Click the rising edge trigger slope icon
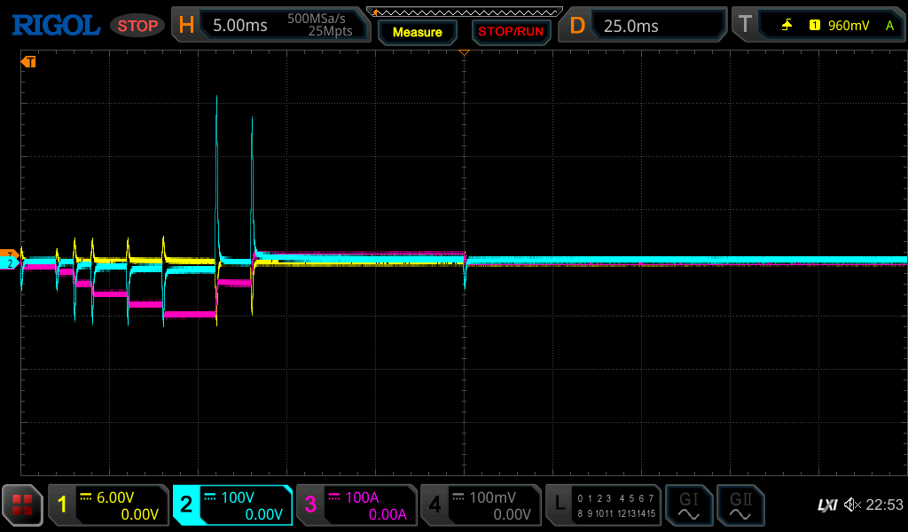908x532 pixels. click(787, 26)
